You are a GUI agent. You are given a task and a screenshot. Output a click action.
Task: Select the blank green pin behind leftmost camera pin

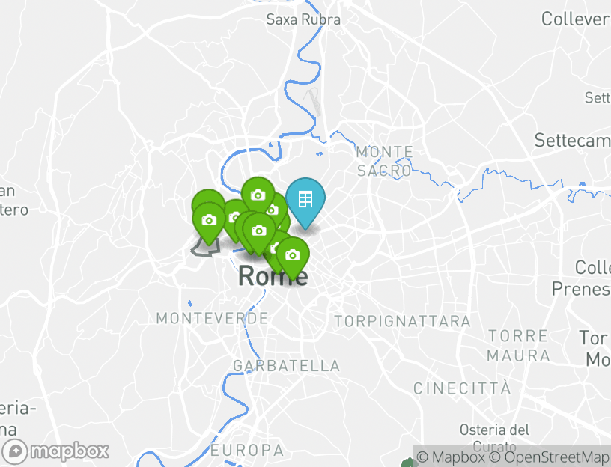pos(207,196)
